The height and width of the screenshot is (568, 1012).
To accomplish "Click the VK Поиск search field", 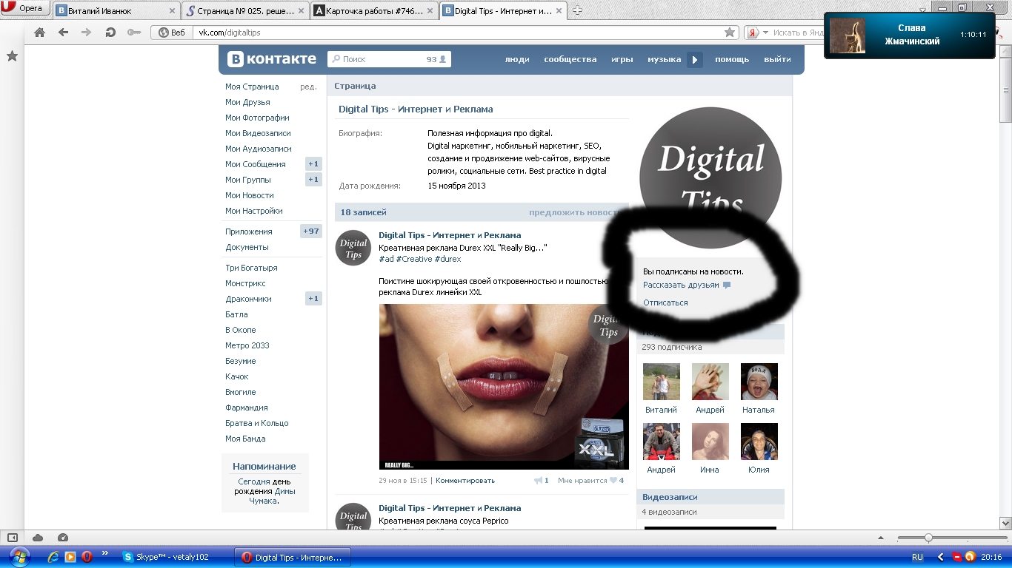I will point(389,59).
